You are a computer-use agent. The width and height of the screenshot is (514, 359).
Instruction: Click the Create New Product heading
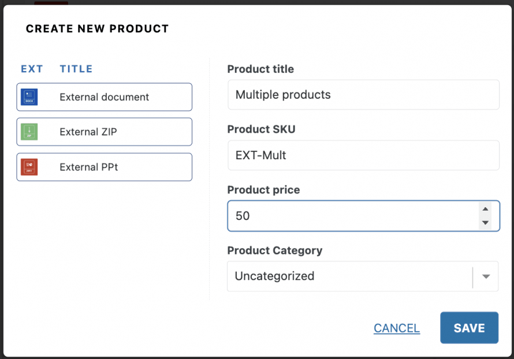pyautogui.click(x=97, y=29)
